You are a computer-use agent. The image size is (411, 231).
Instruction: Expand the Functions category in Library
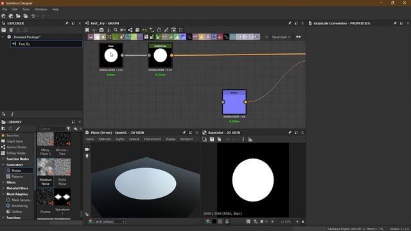coord(3,218)
